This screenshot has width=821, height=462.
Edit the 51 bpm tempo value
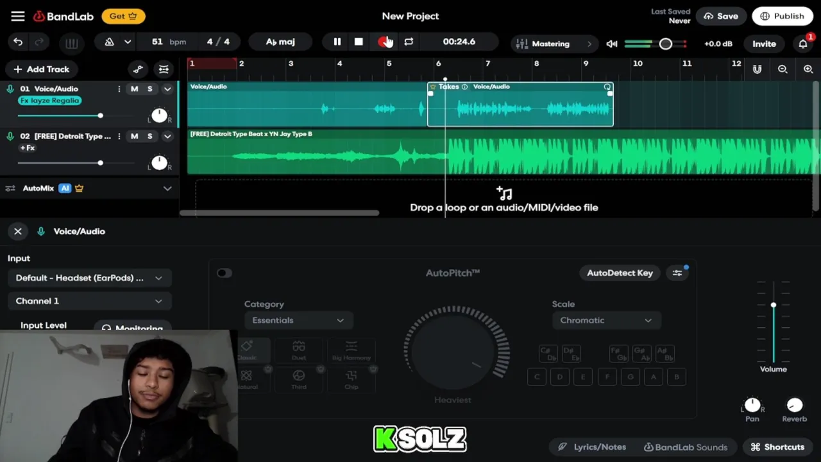168,42
